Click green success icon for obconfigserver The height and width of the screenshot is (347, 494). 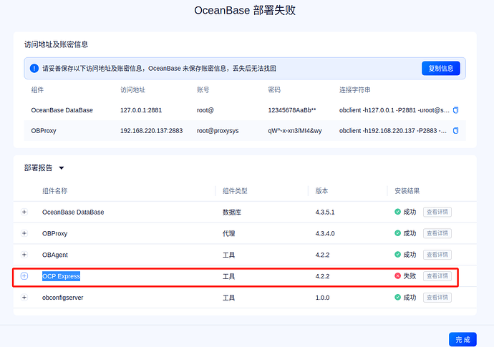coord(397,297)
